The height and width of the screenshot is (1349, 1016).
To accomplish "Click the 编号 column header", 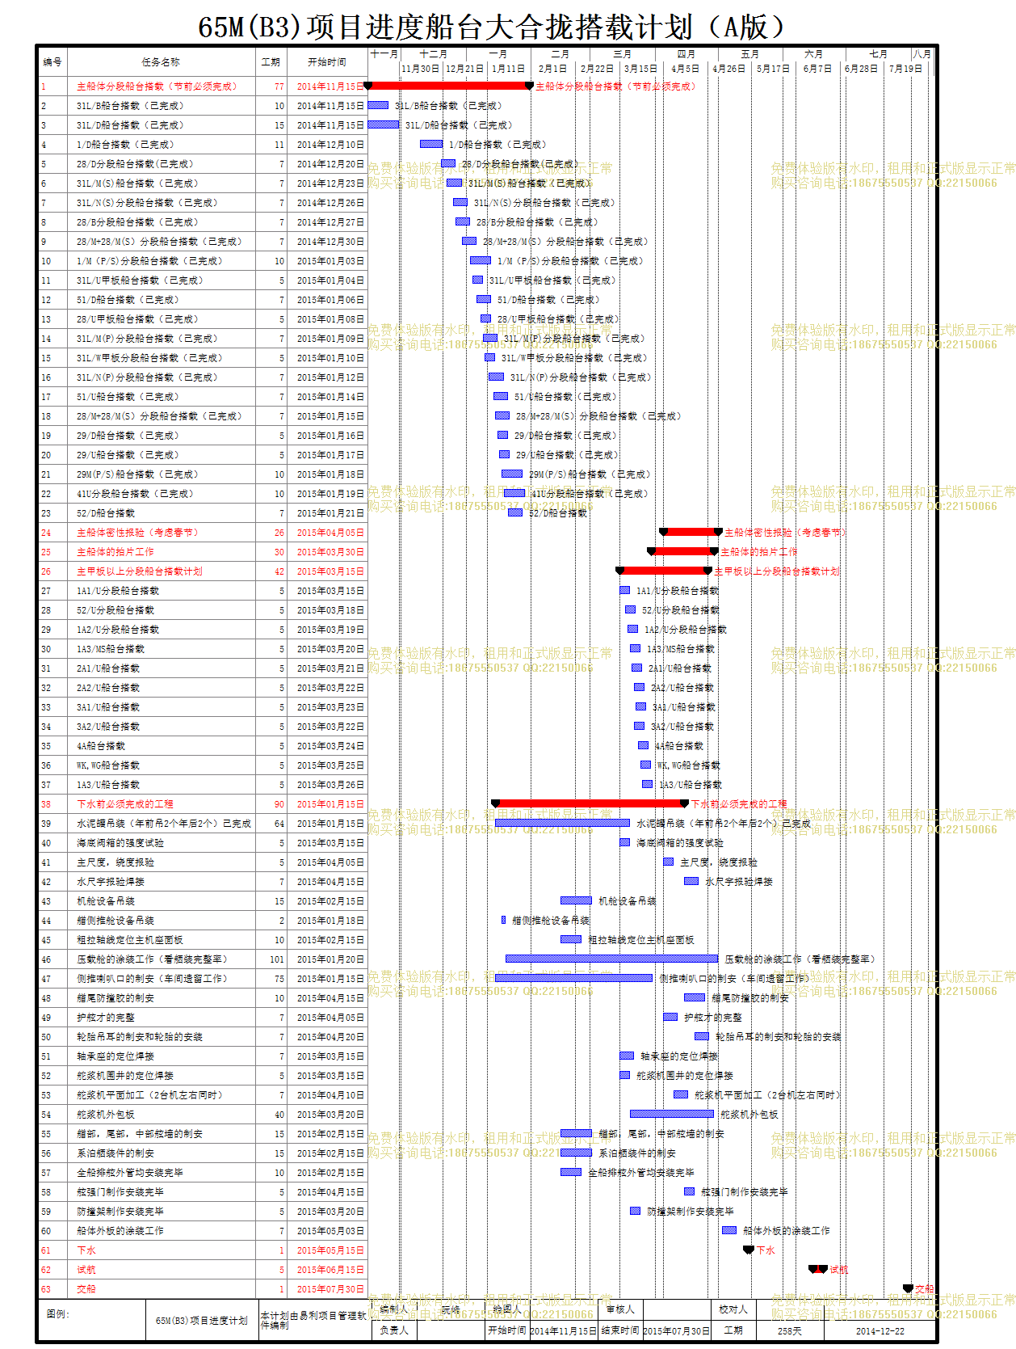I will pos(52,62).
